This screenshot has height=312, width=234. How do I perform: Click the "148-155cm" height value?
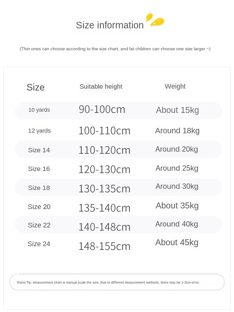(x=105, y=246)
